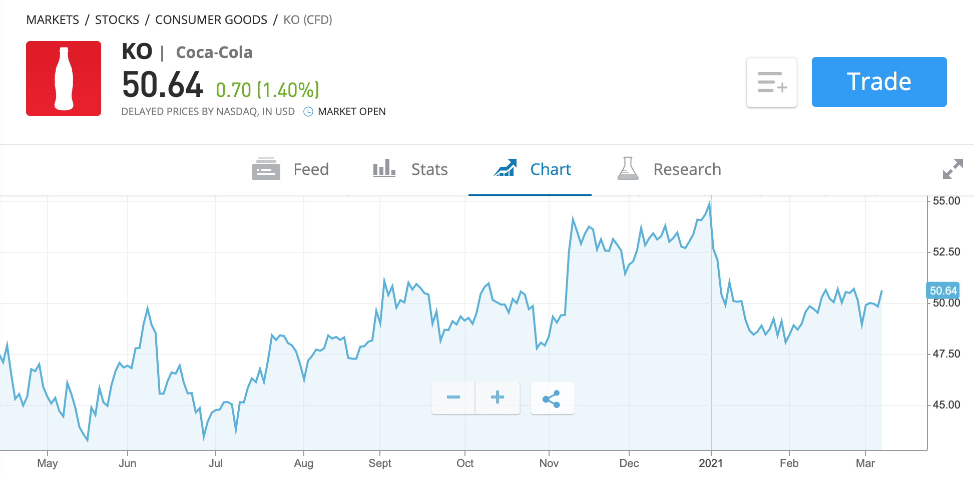This screenshot has height=477, width=974.
Task: Click the blue Trade button
Action: 879,82
